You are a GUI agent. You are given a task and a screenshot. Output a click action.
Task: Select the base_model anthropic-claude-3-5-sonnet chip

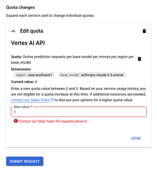(92, 75)
